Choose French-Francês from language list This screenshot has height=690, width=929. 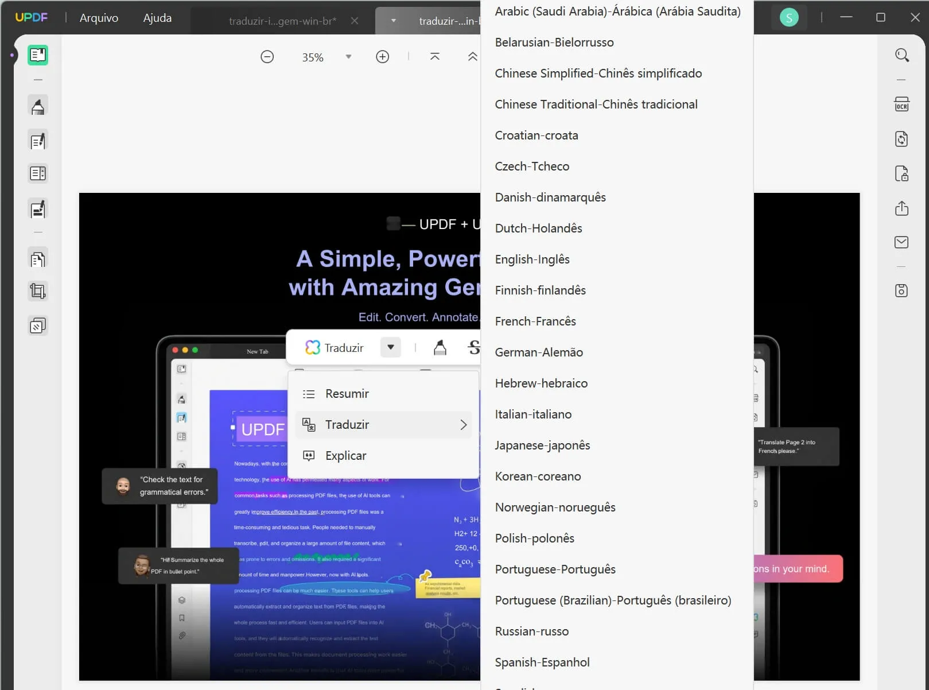click(617, 321)
